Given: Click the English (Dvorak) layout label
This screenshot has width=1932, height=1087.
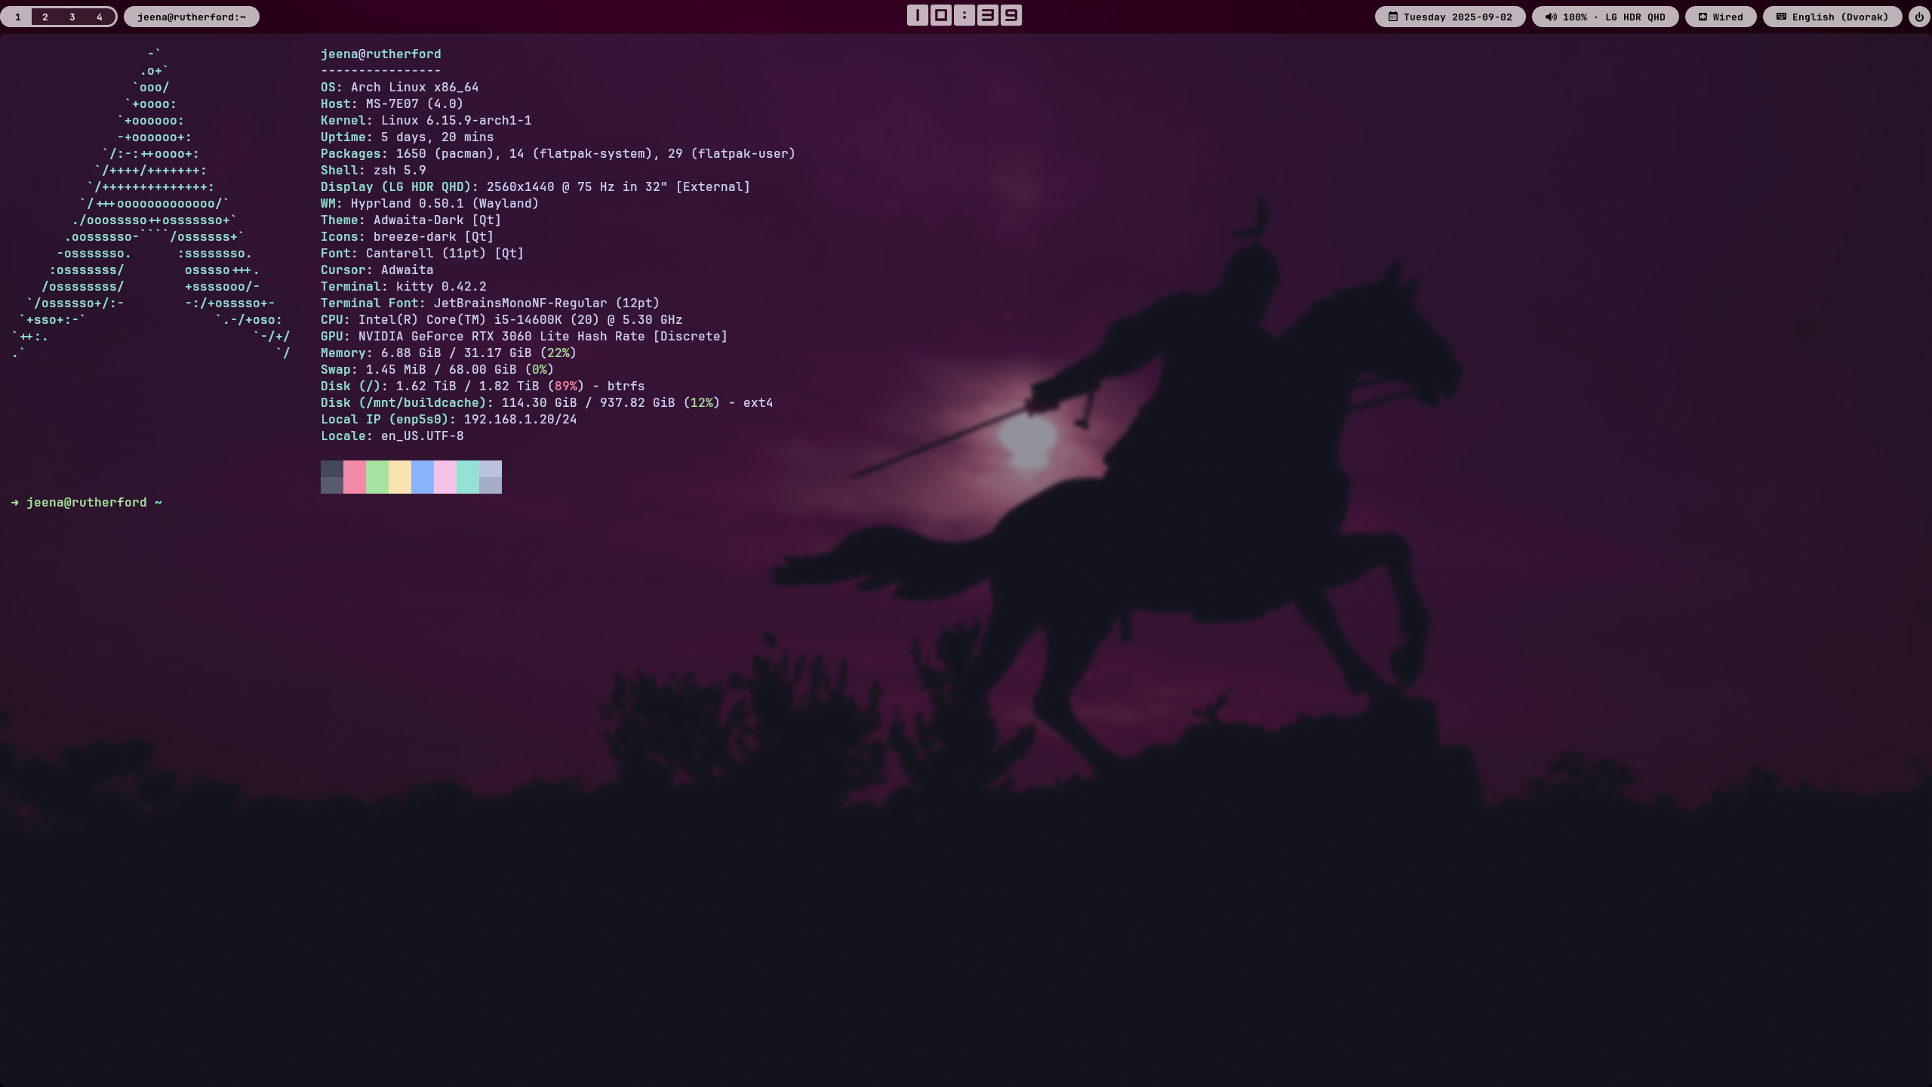Looking at the screenshot, I should point(1840,17).
